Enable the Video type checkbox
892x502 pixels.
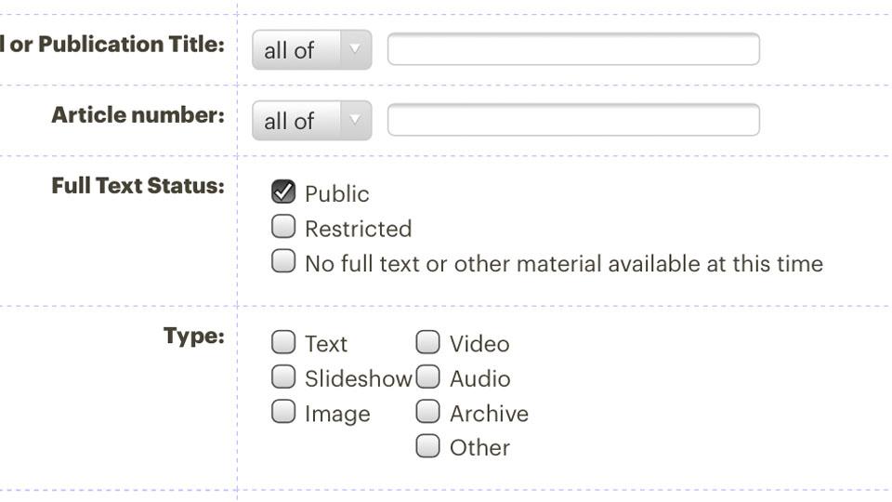pyautogui.click(x=427, y=343)
